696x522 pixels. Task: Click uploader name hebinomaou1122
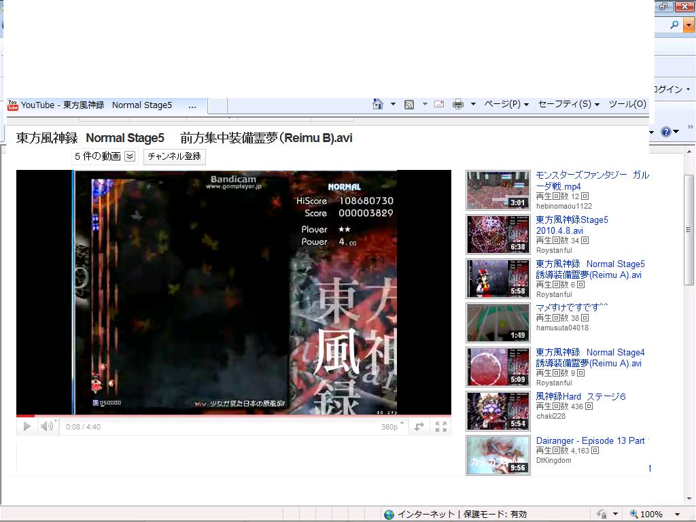point(563,206)
